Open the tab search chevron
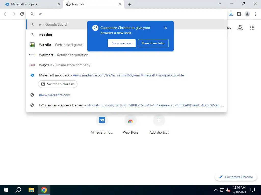Viewport: 261px width, 195px height. pyautogui.click(x=220, y=4)
